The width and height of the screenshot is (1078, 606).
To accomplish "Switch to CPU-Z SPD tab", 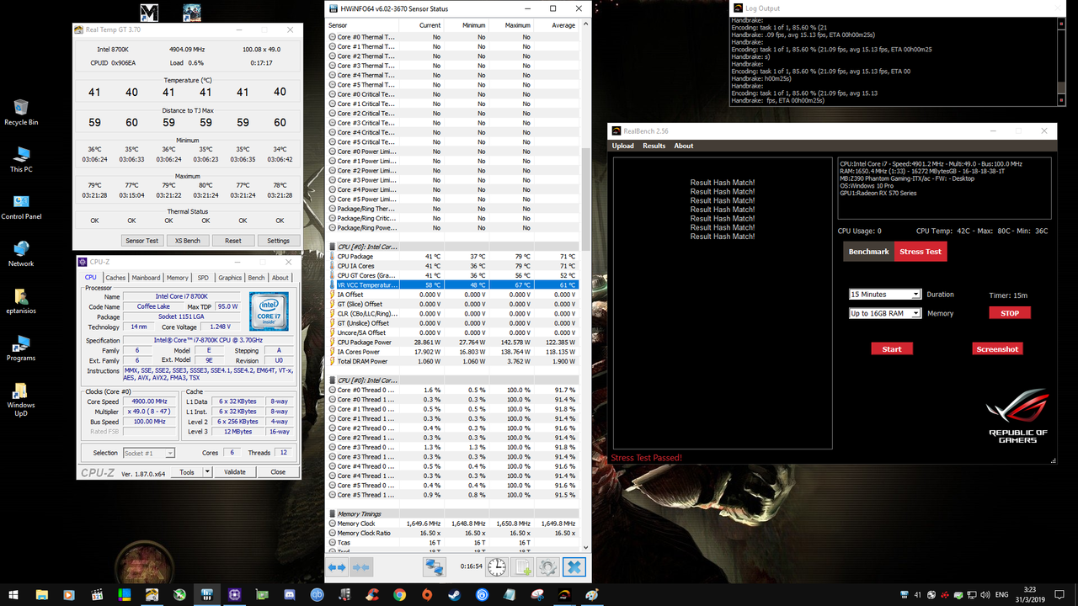I will pyautogui.click(x=203, y=278).
